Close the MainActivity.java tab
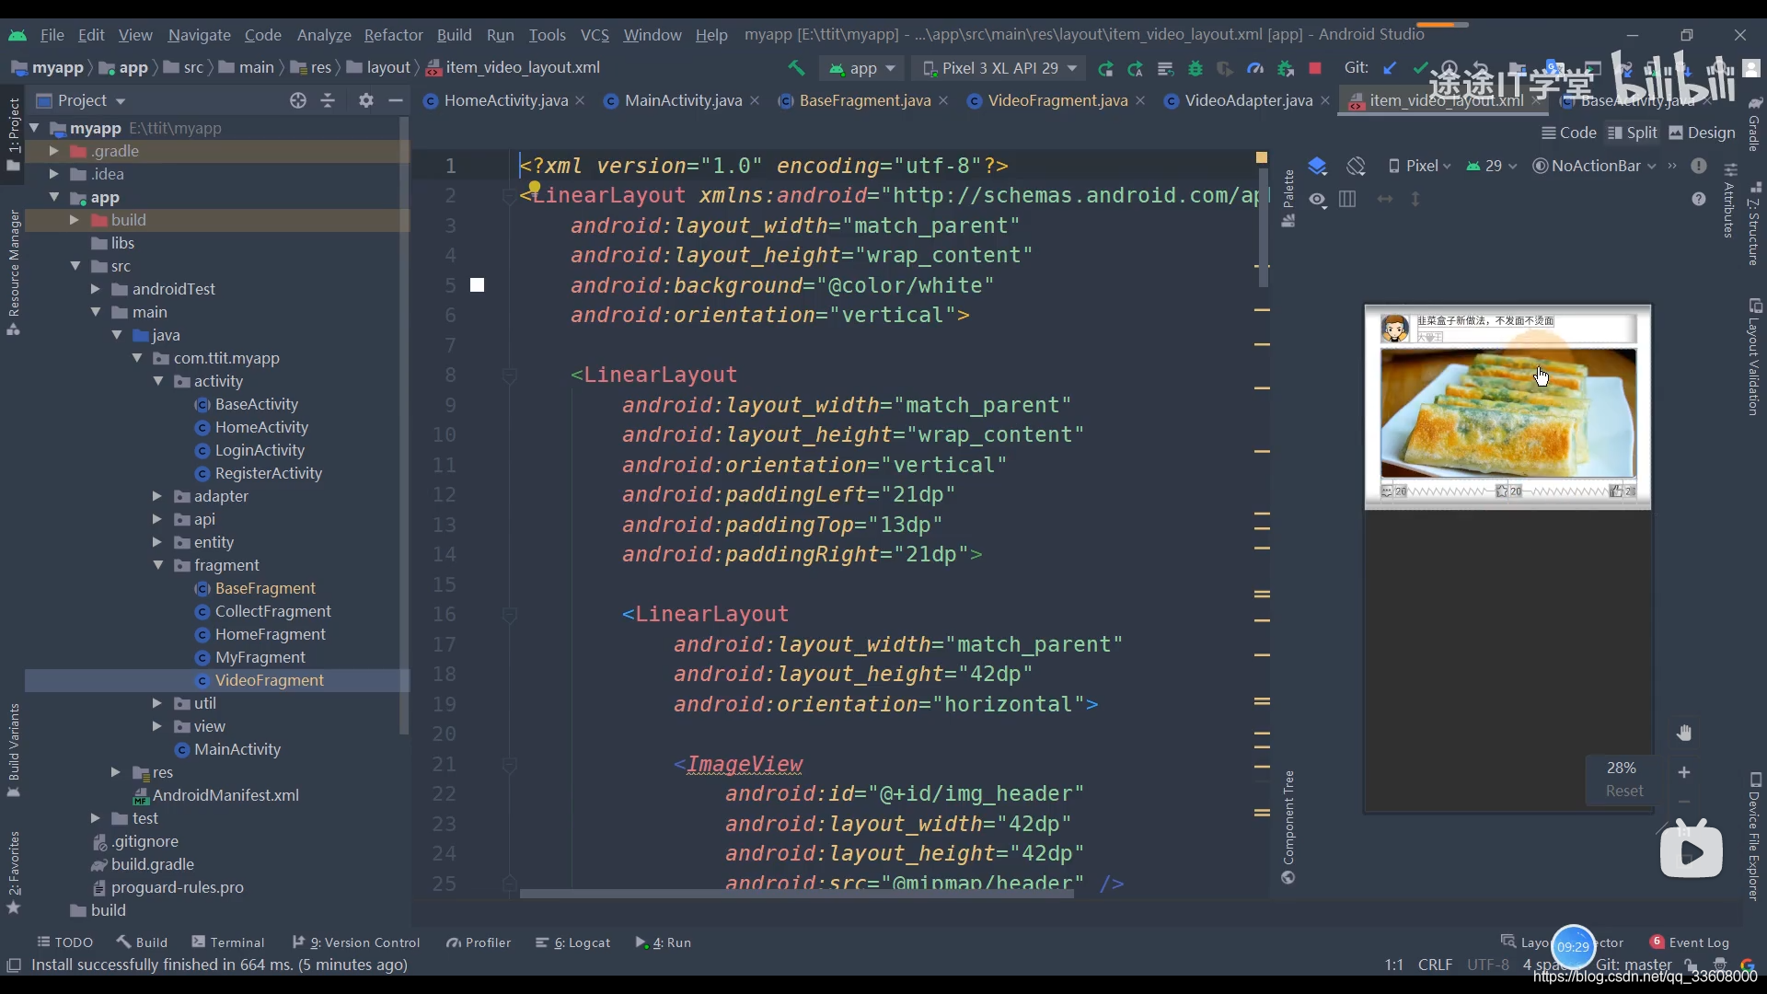 [755, 100]
